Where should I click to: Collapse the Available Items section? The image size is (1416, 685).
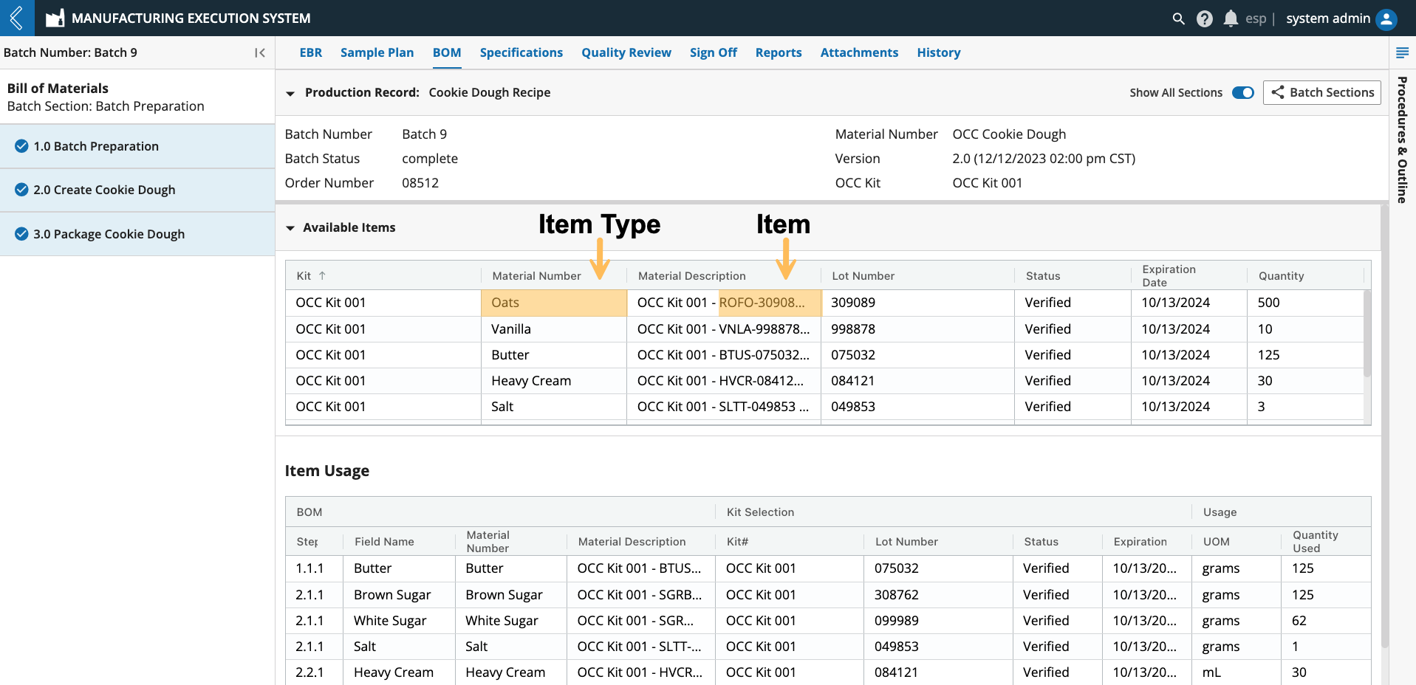click(x=290, y=228)
